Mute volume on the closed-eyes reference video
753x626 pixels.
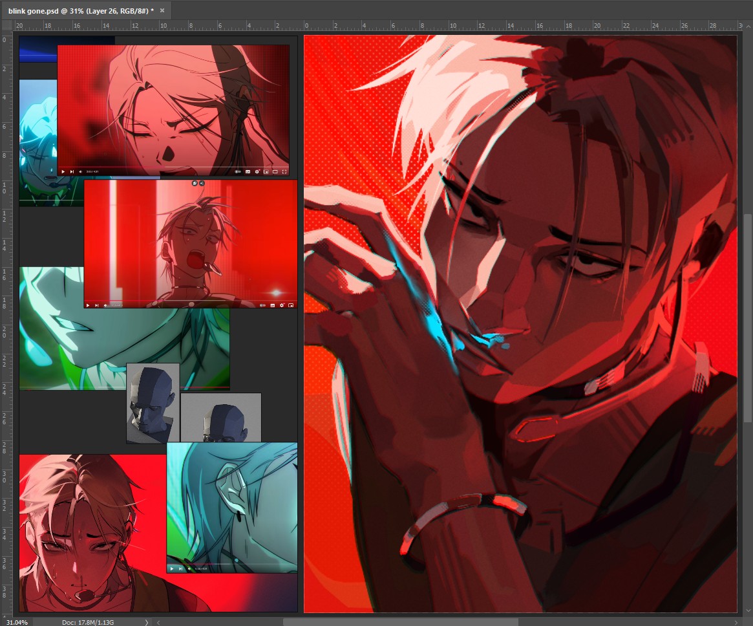[x=80, y=171]
